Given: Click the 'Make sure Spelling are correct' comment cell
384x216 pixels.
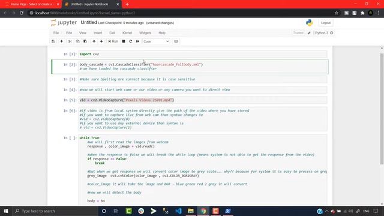Looking at the screenshot, I should (x=203, y=79).
